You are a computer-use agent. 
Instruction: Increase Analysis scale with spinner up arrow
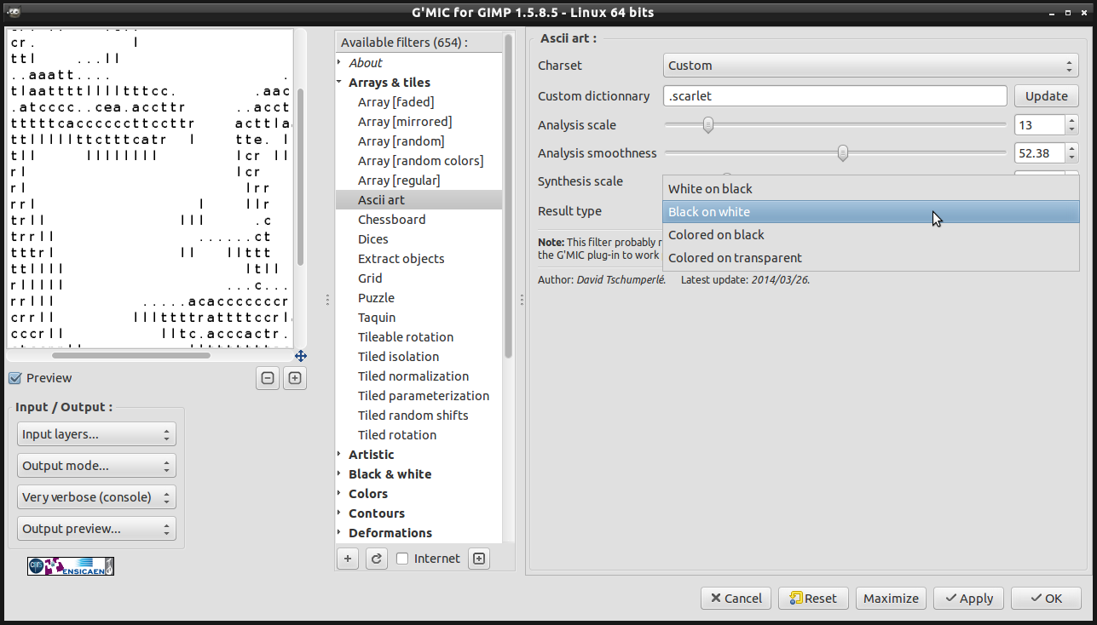(1071, 120)
